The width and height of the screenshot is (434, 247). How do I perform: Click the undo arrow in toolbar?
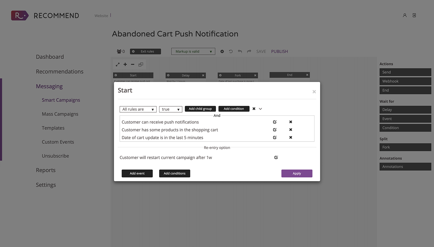(240, 51)
